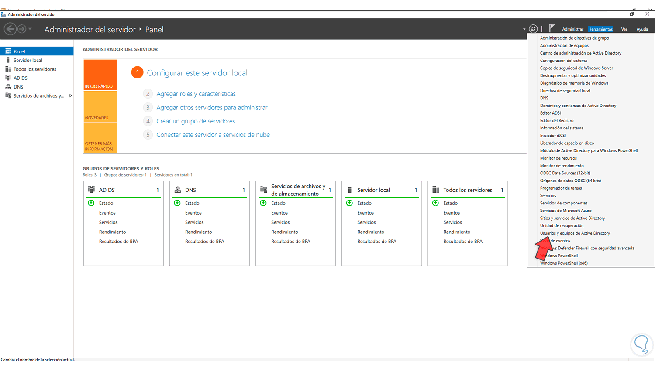Image resolution: width=655 pixels, height=368 pixels.
Task: Click Conectar este servidor a servicios de nube
Action: [x=213, y=135]
